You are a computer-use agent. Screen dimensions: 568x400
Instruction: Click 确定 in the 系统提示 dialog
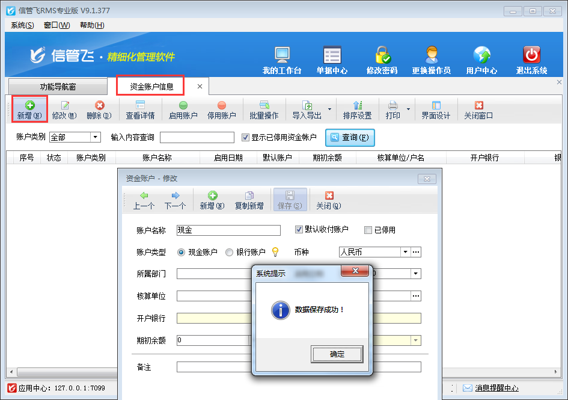pyautogui.click(x=337, y=354)
